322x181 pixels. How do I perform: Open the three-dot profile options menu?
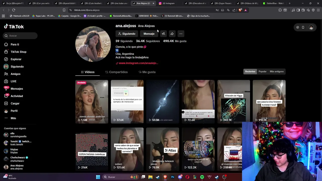(181, 34)
